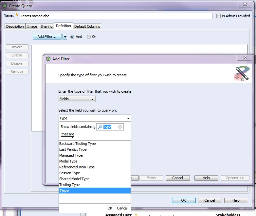Open the Fields filter type dropdown
The width and height of the screenshot is (256, 216).
pyautogui.click(x=77, y=99)
